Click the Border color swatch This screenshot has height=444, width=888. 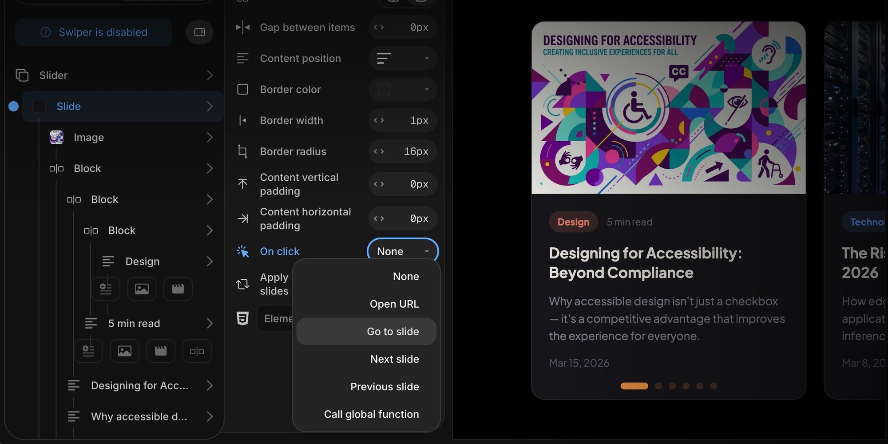pyautogui.click(x=384, y=90)
